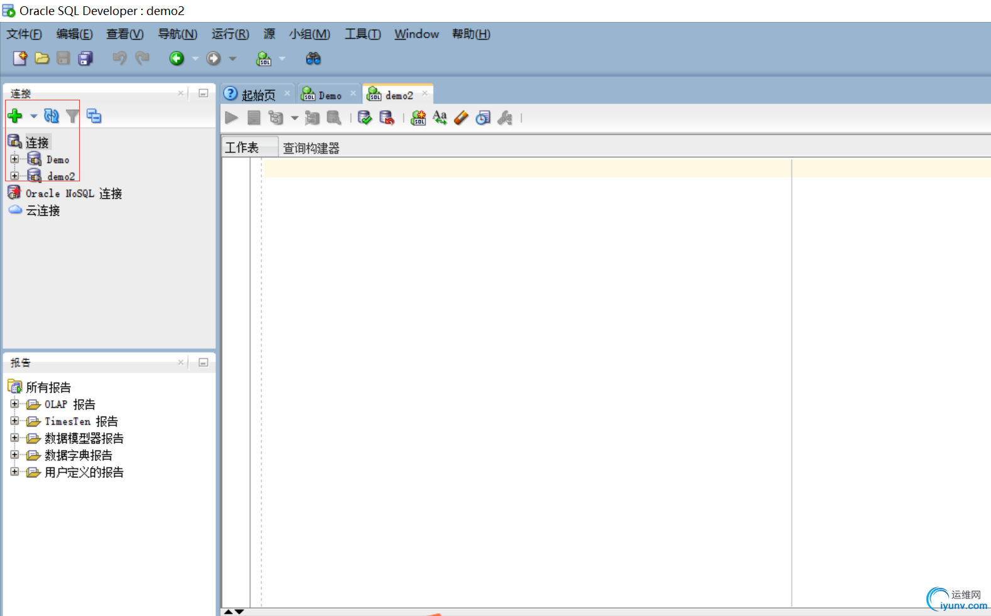Open an Unshared SQL Worksheet
Image resolution: width=991 pixels, height=616 pixels.
click(x=418, y=117)
